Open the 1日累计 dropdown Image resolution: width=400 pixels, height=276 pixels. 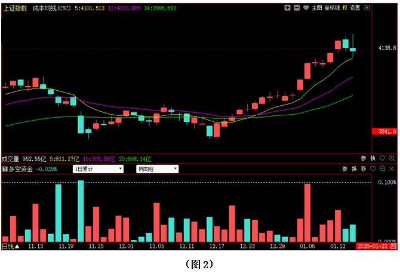98,169
